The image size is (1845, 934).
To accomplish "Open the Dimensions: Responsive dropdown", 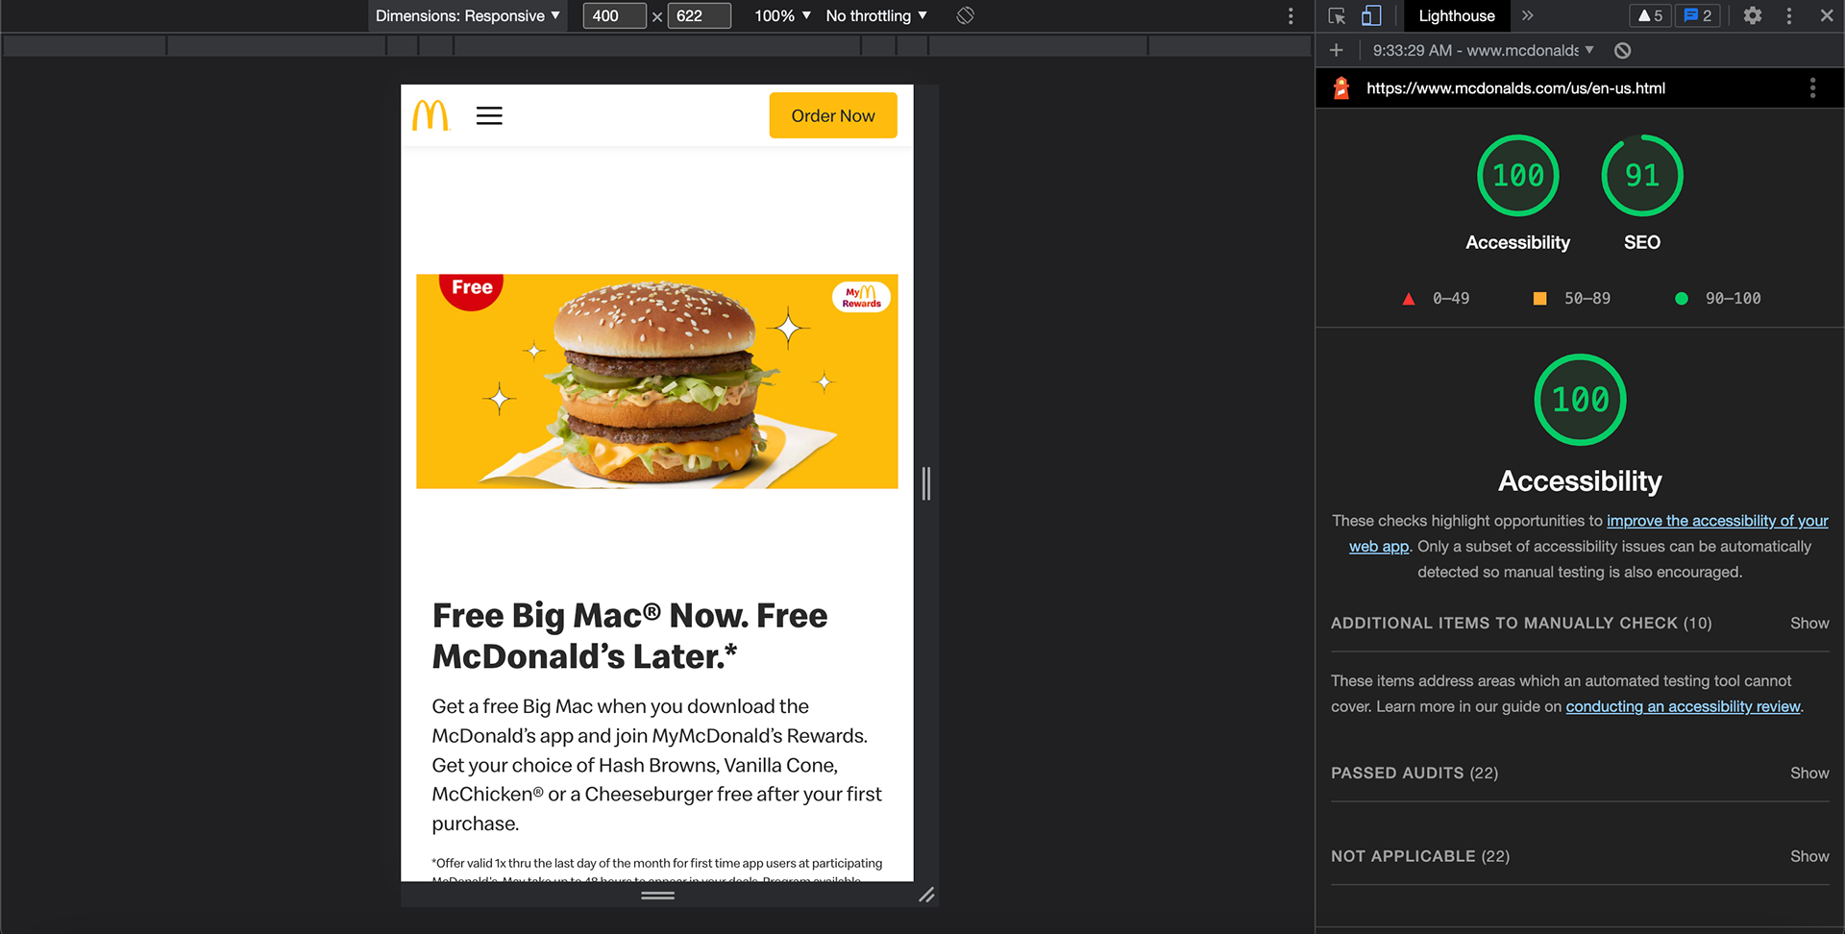I will click(x=467, y=15).
